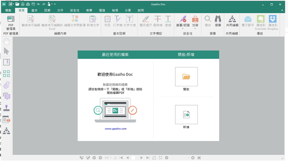The height and width of the screenshot is (162, 288).
Task: Expand the 簽署/認證 dropdown
Action: 182,25
